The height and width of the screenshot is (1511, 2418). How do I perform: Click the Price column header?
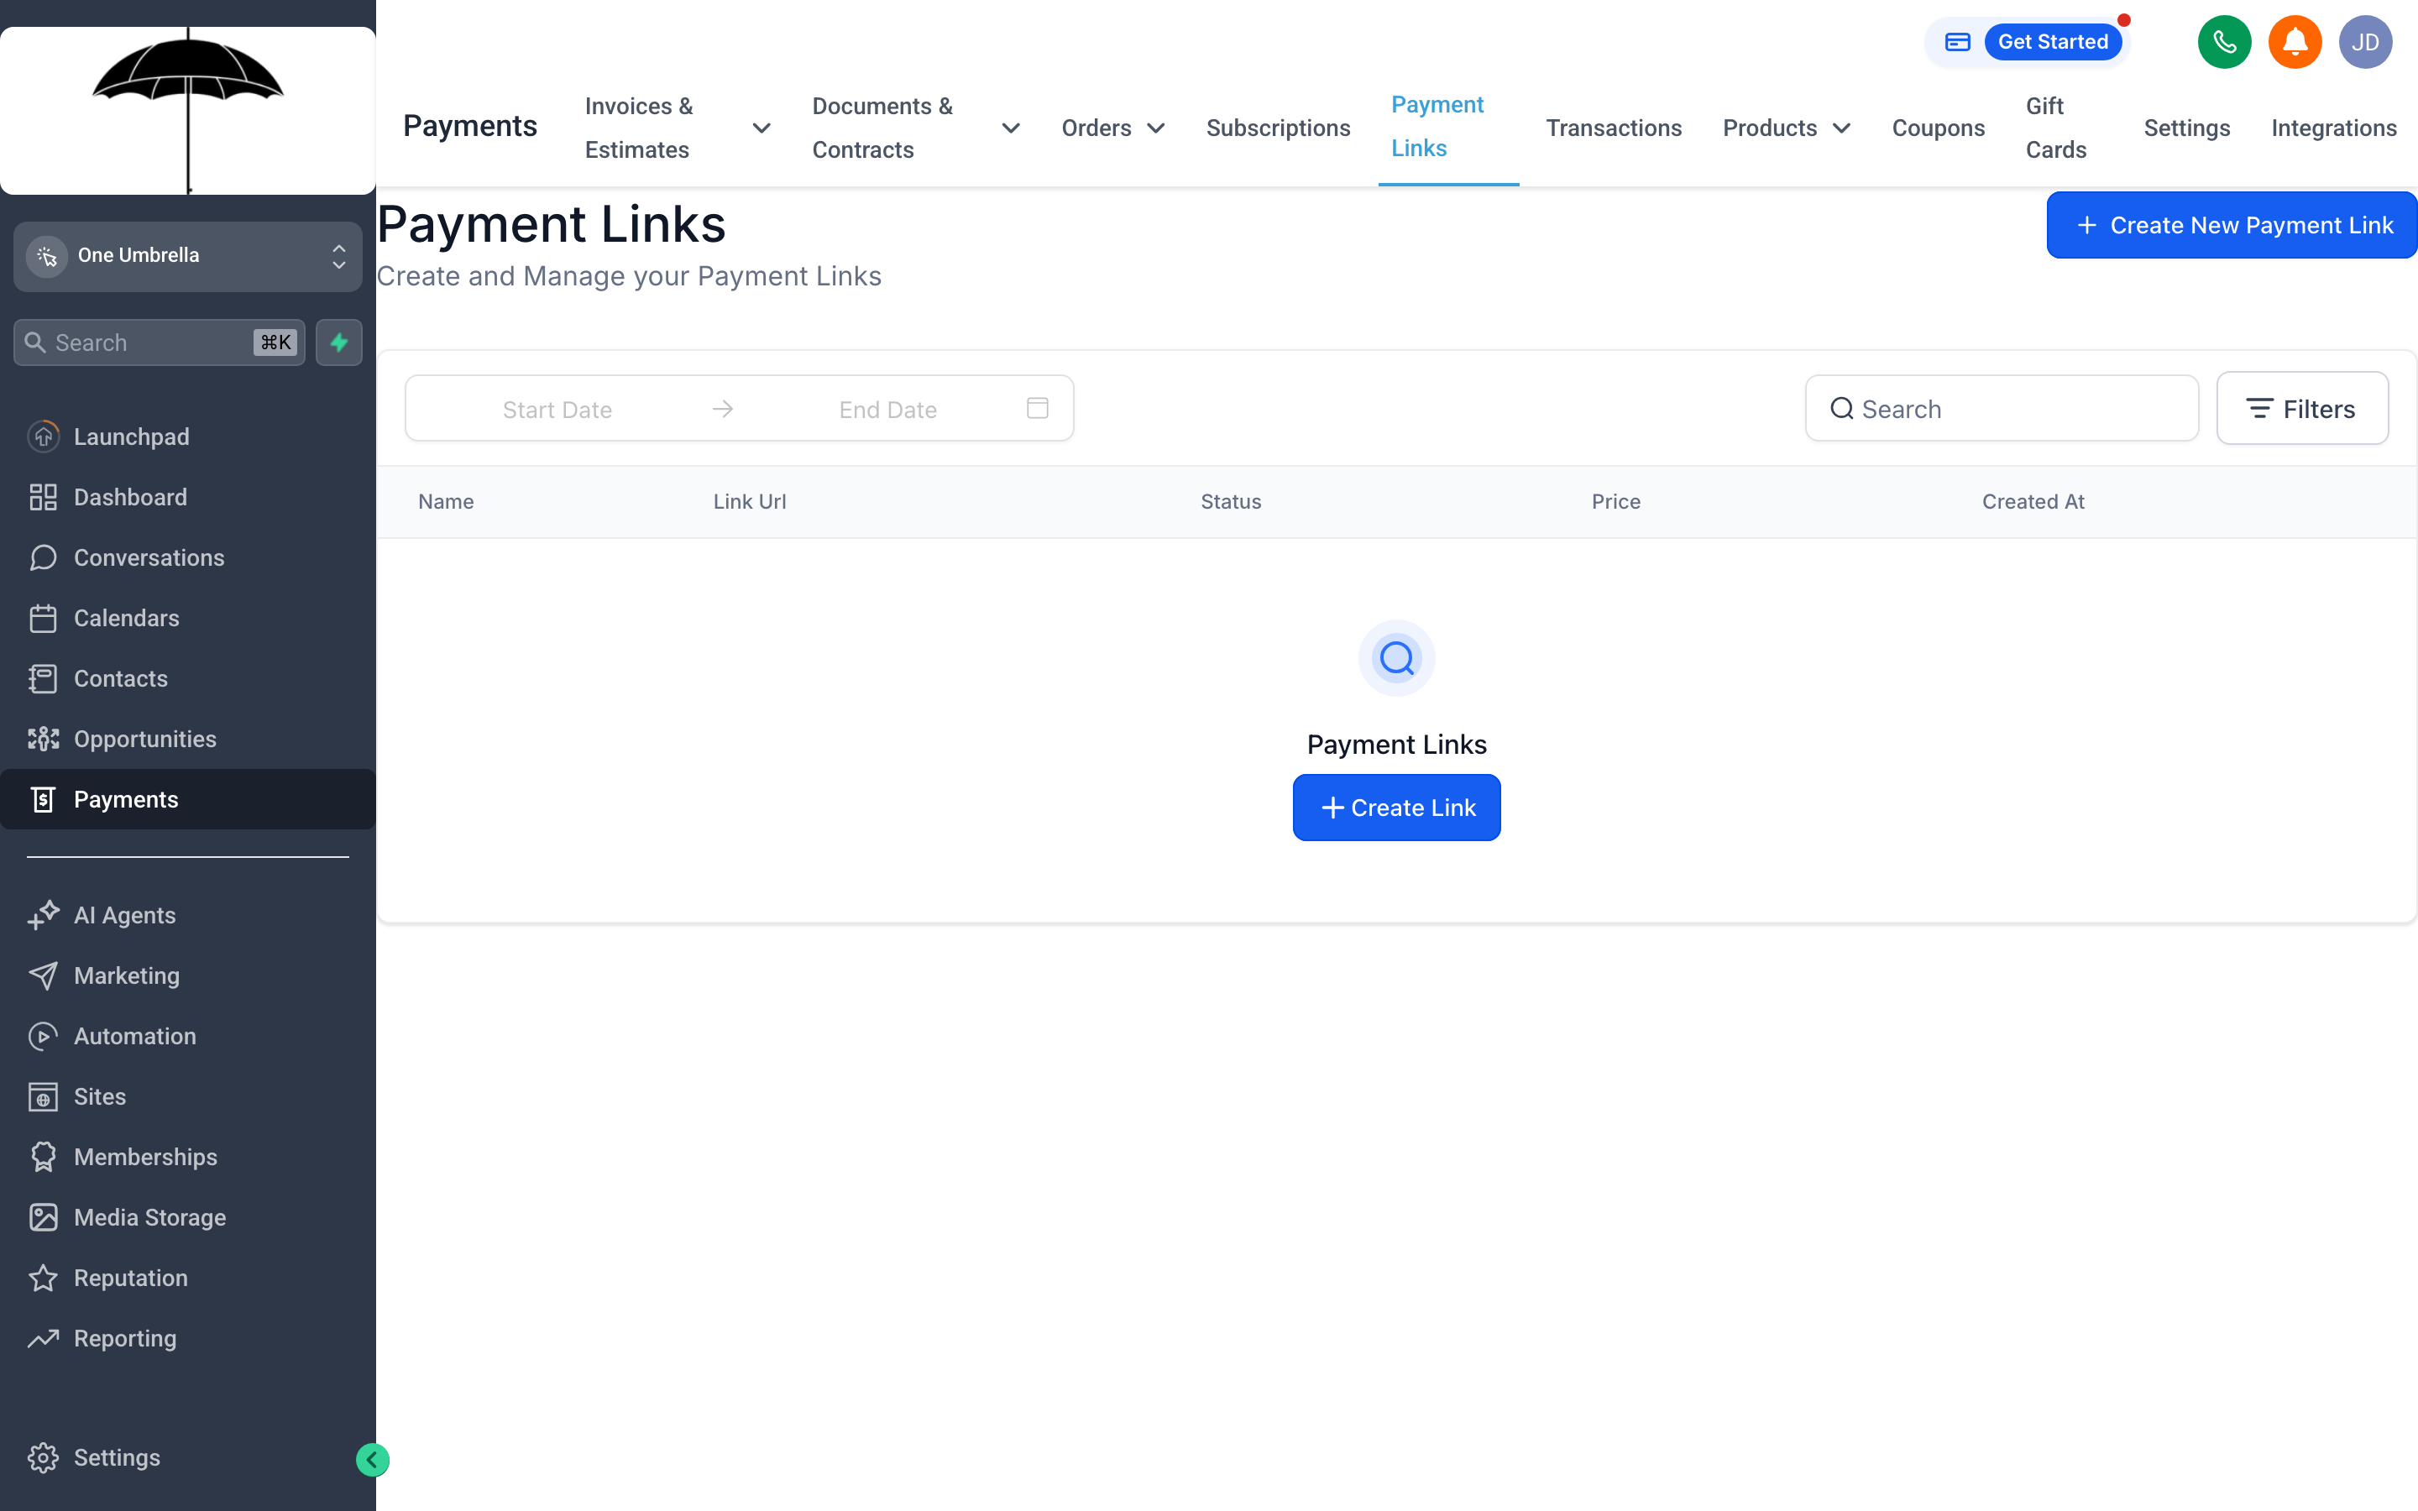coord(1615,502)
